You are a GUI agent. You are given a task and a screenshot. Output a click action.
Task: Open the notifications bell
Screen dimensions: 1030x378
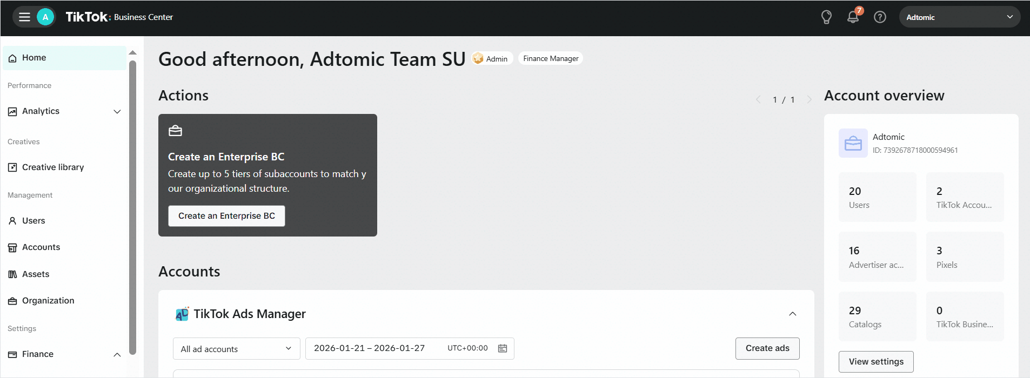853,17
